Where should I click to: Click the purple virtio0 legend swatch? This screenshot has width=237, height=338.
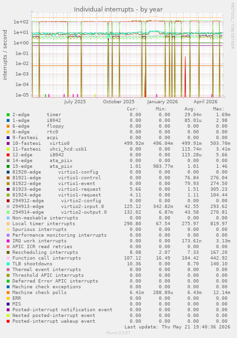tap(8, 143)
